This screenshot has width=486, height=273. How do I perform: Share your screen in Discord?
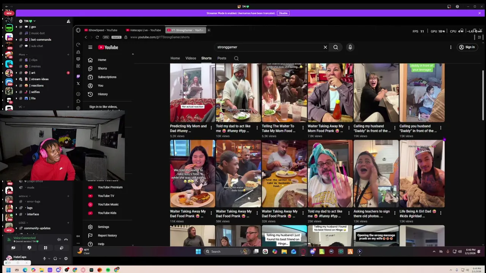pyautogui.click(x=29, y=248)
